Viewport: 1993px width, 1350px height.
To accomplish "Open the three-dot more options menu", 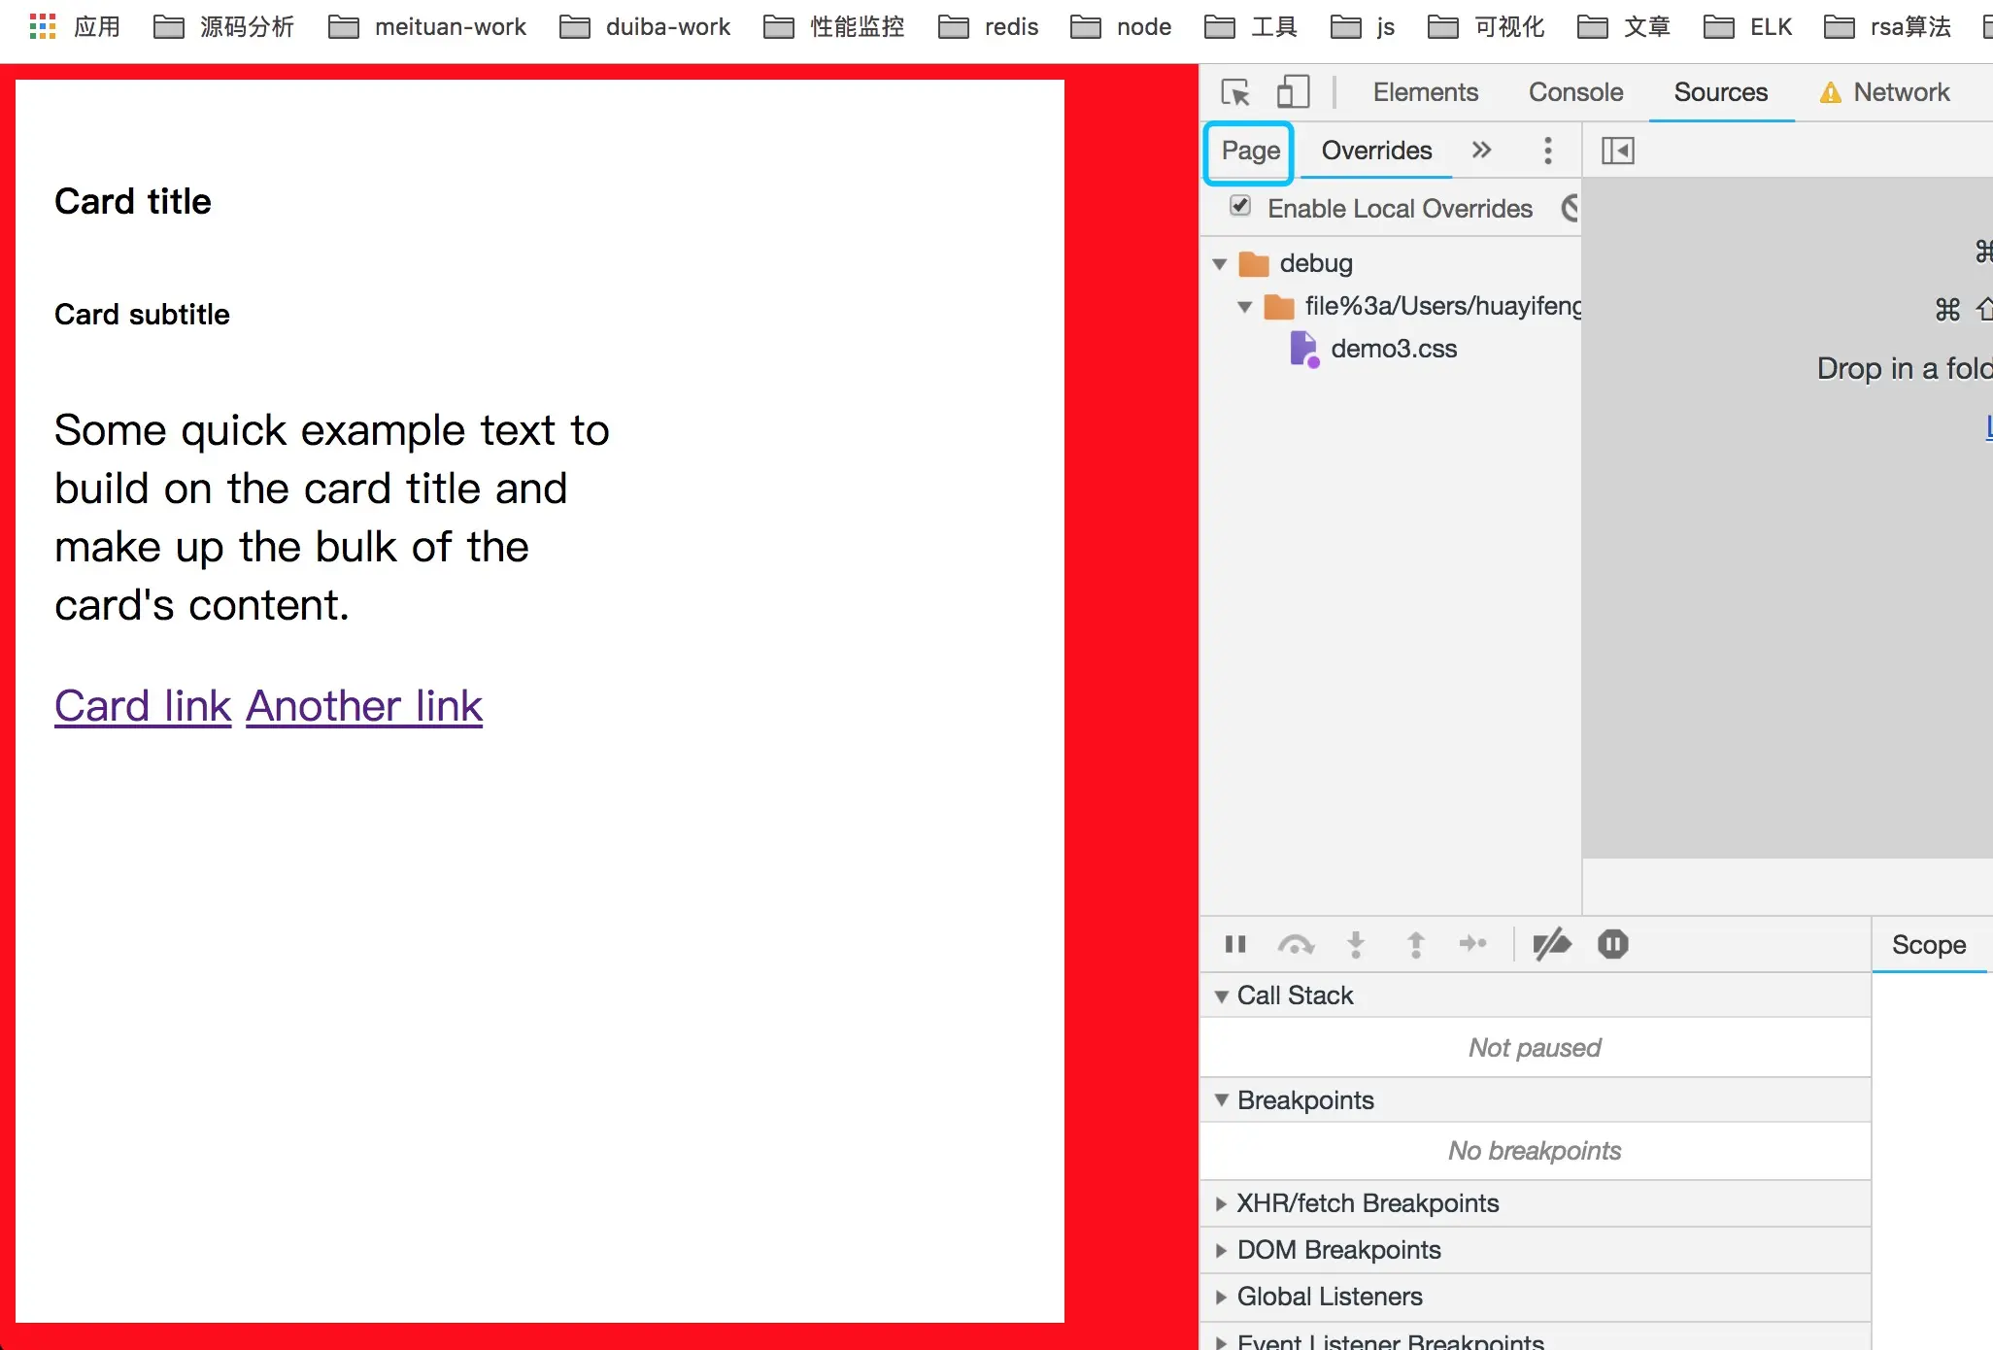I will (x=1548, y=151).
